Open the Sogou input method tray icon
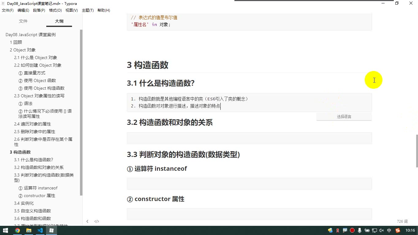 398,230
